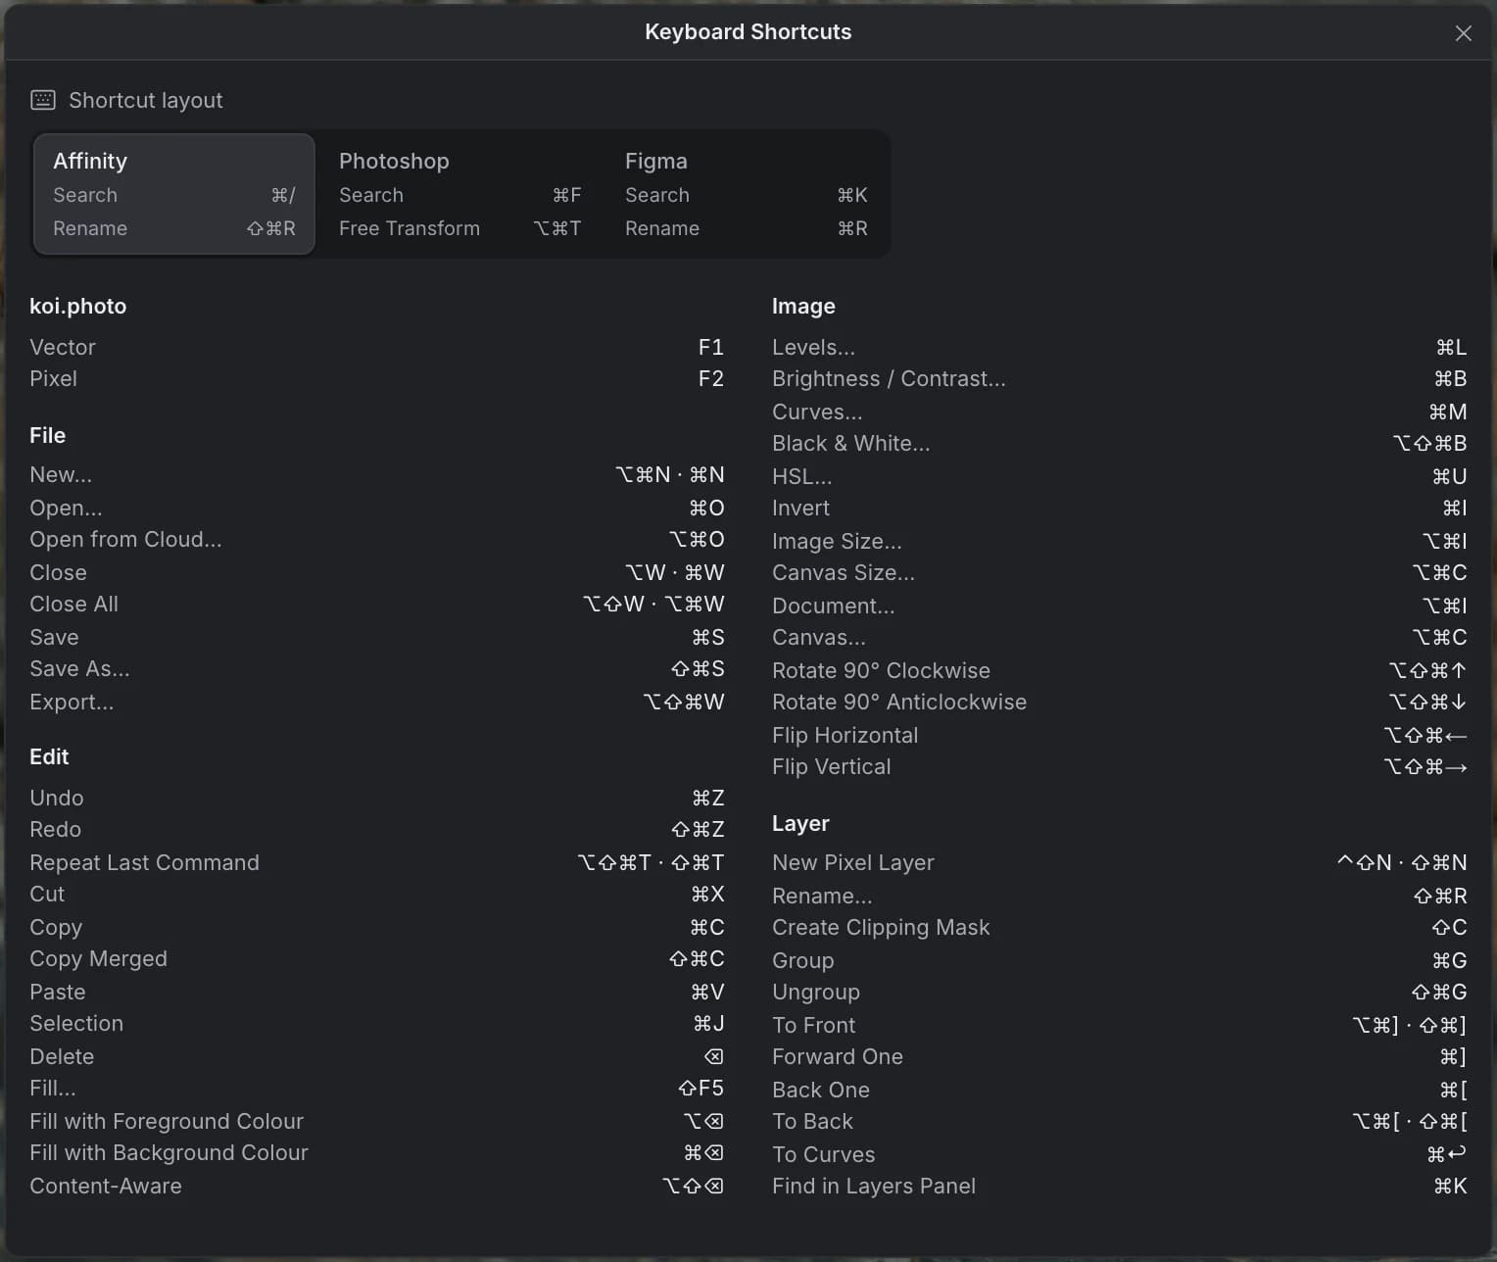
Task: Select the Create Clipping Mask entry
Action: [x=1119, y=927]
